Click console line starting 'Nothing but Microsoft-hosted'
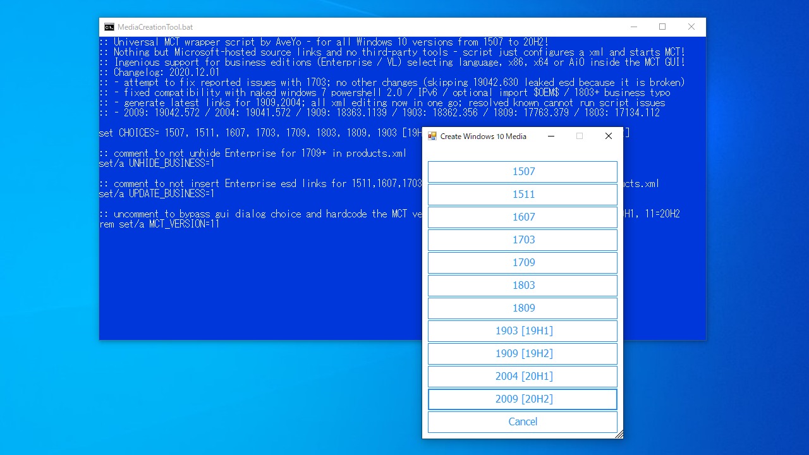809x455 pixels. (392, 52)
